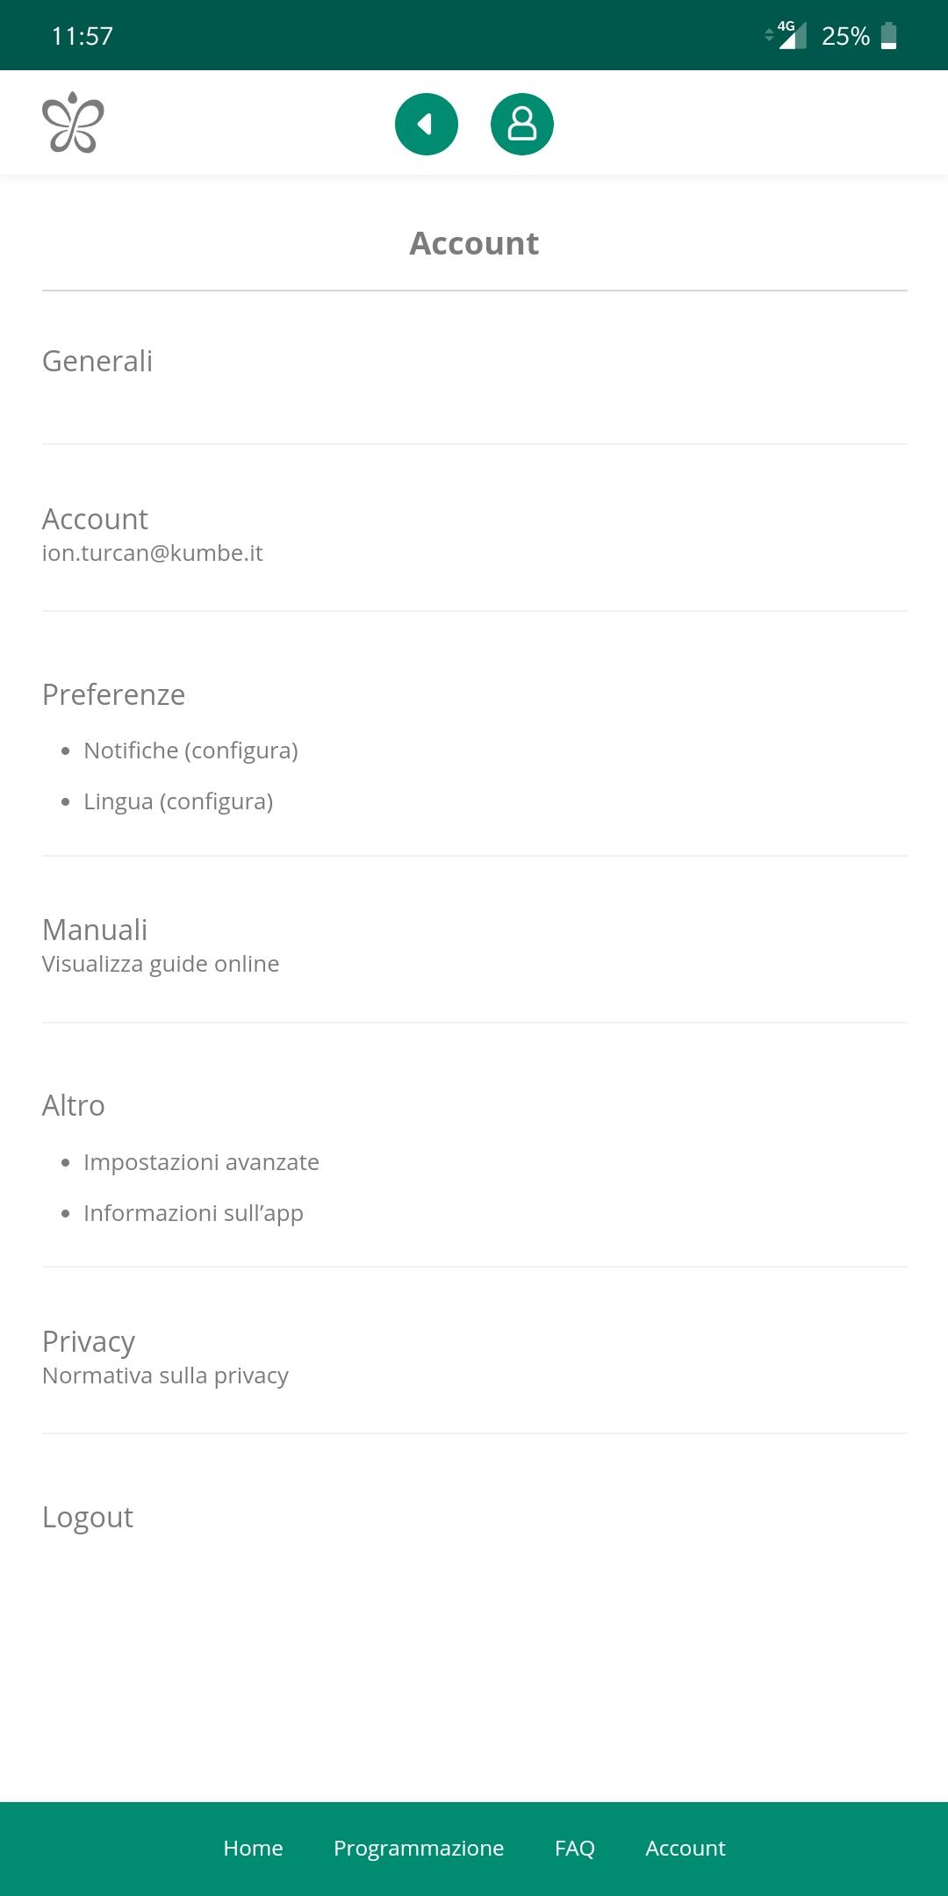Switch to Programmazione tab
948x1896 pixels.
[419, 1848]
